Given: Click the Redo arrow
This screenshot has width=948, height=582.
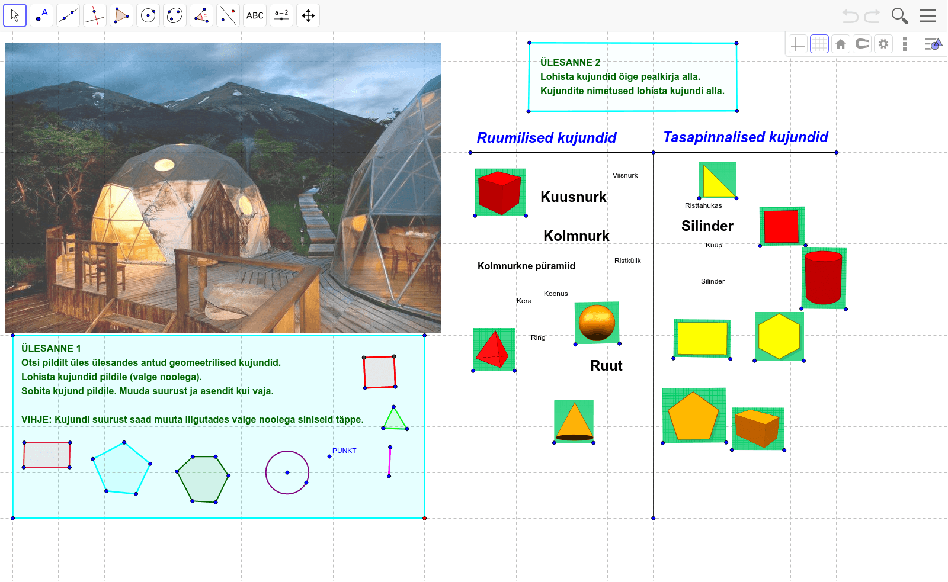Looking at the screenshot, I should click(x=872, y=16).
